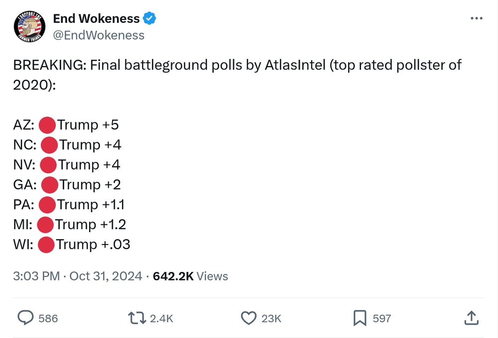Click the End Wokeness display name

point(96,19)
